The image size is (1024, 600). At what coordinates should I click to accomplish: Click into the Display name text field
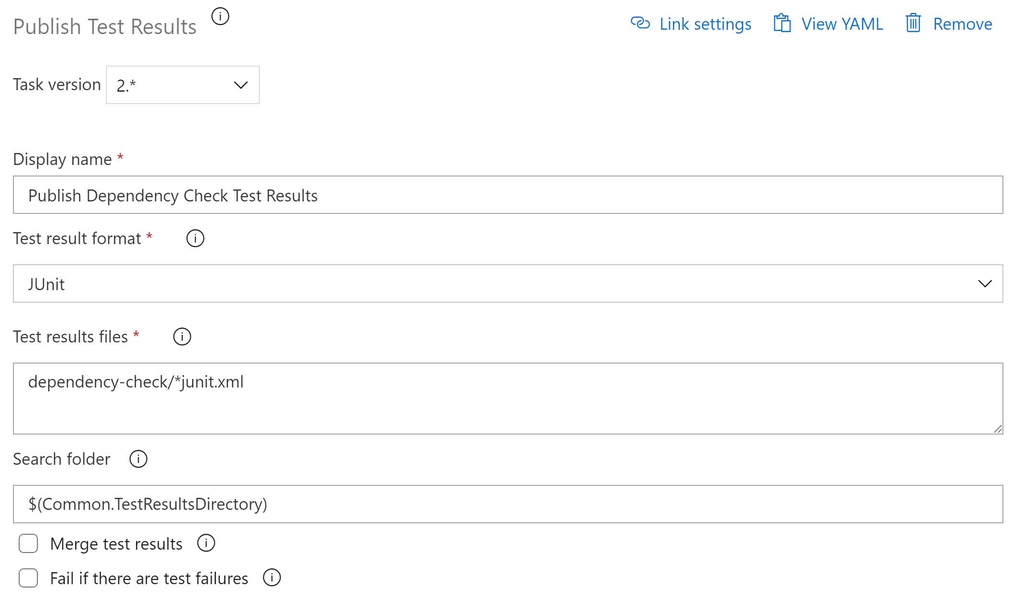click(508, 195)
